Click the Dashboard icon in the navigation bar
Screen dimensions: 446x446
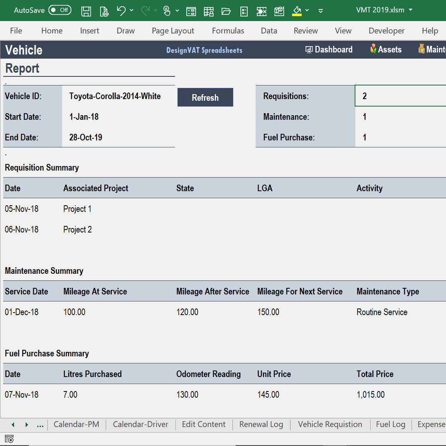pos(309,49)
